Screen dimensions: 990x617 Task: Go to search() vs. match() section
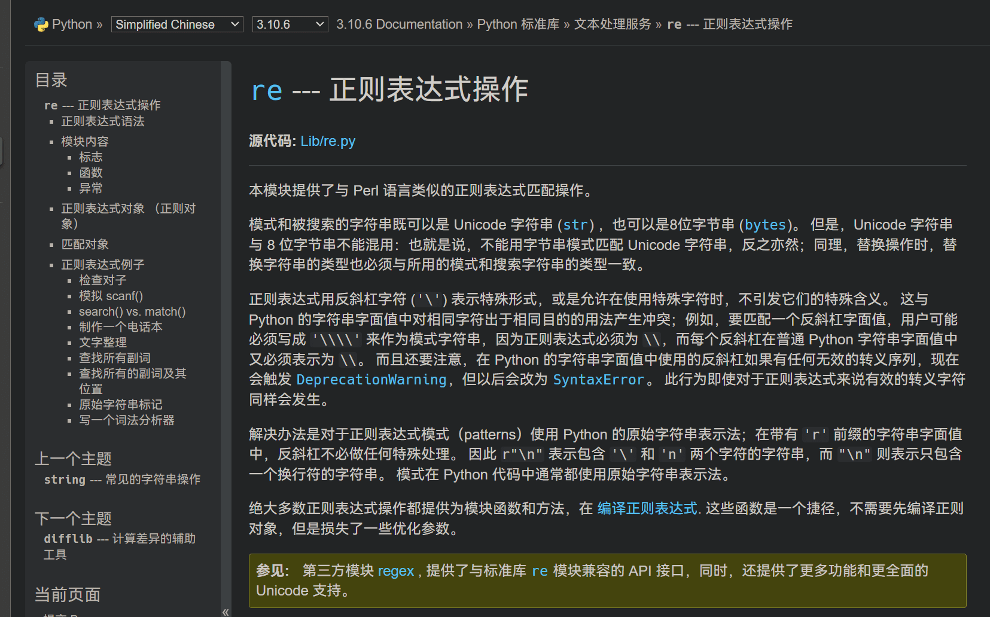click(x=132, y=311)
